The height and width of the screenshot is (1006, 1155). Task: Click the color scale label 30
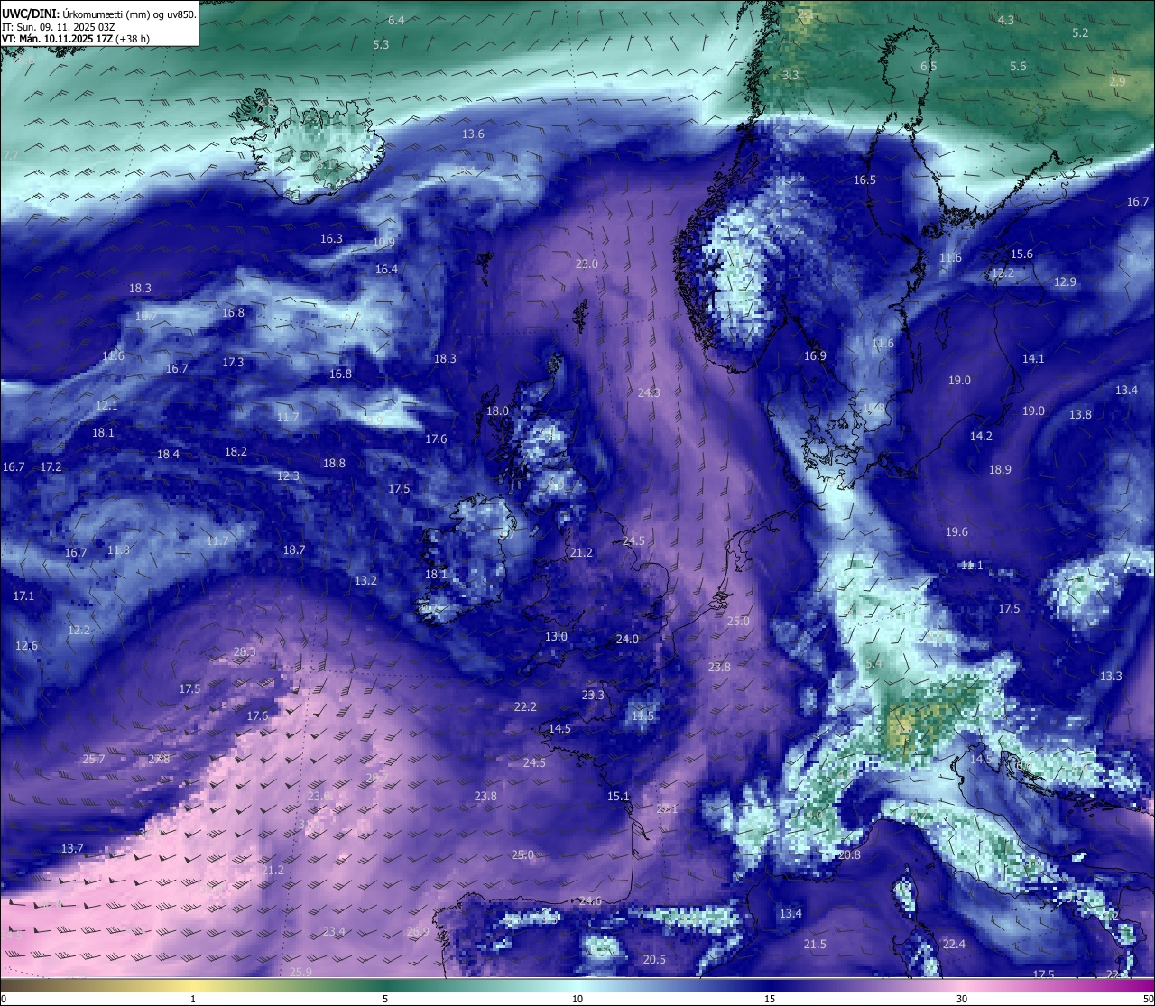pyautogui.click(x=962, y=998)
